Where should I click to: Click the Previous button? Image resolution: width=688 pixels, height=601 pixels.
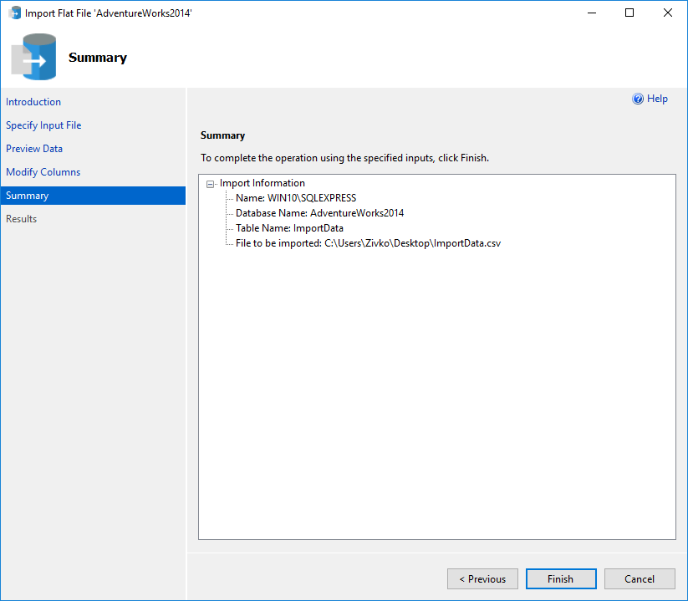pyautogui.click(x=482, y=578)
